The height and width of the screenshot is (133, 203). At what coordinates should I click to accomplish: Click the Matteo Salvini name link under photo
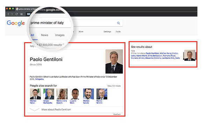[x=86, y=102]
